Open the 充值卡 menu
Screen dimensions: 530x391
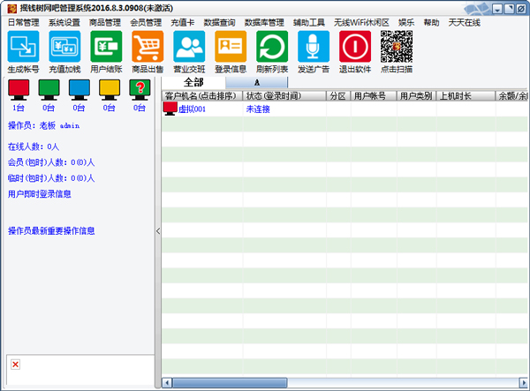coord(183,23)
